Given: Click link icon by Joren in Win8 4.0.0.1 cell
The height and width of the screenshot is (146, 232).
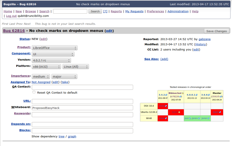Looking at the screenshot, I should coord(199,118).
